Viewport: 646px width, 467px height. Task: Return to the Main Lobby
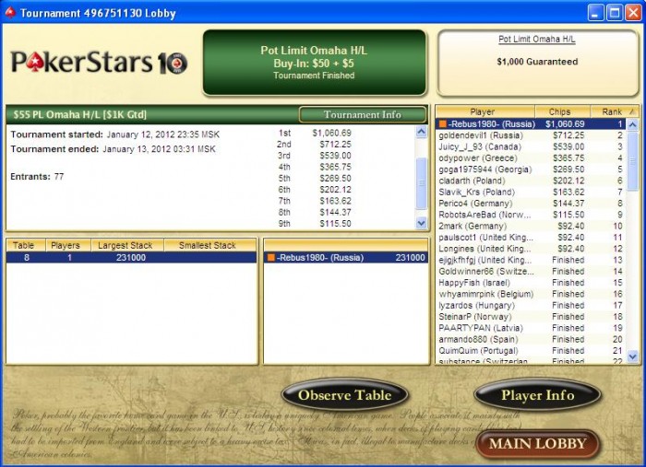(537, 444)
